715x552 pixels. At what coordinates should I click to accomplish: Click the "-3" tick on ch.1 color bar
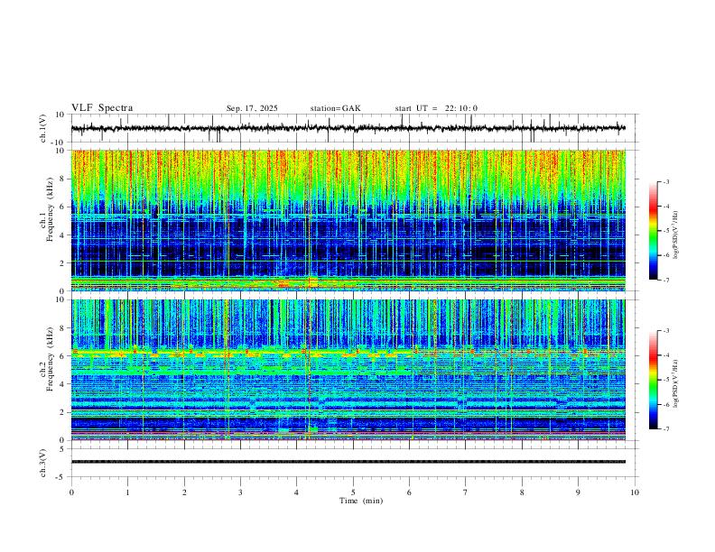666,181
